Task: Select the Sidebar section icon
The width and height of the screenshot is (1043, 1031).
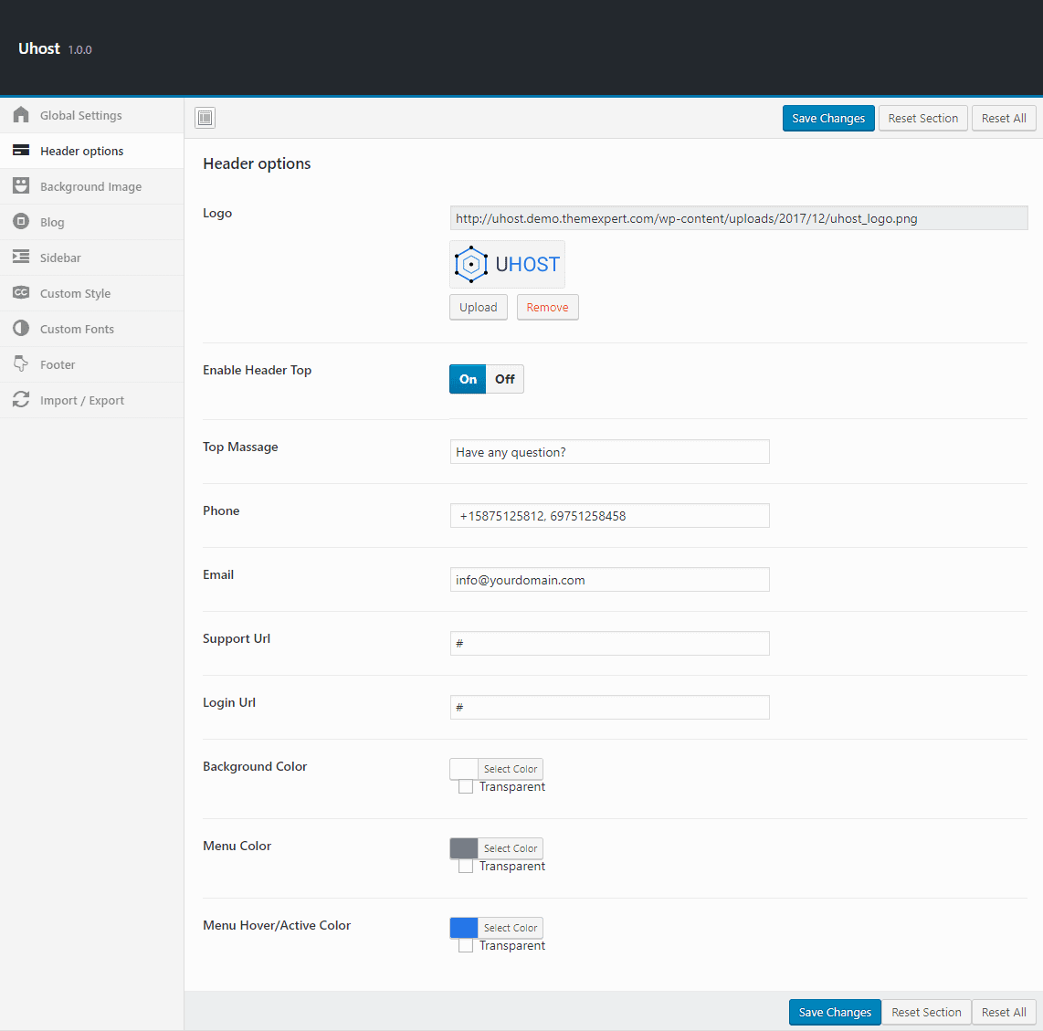Action: pos(20,257)
